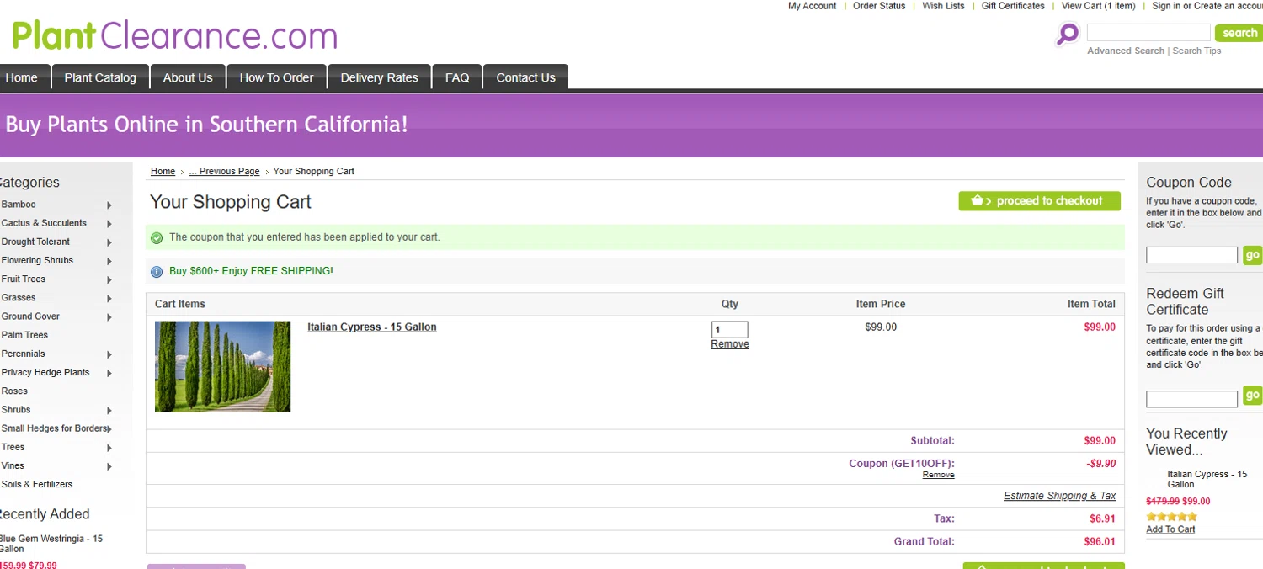1263x569 pixels.
Task: Open Gift Certificates link
Action: click(1013, 6)
